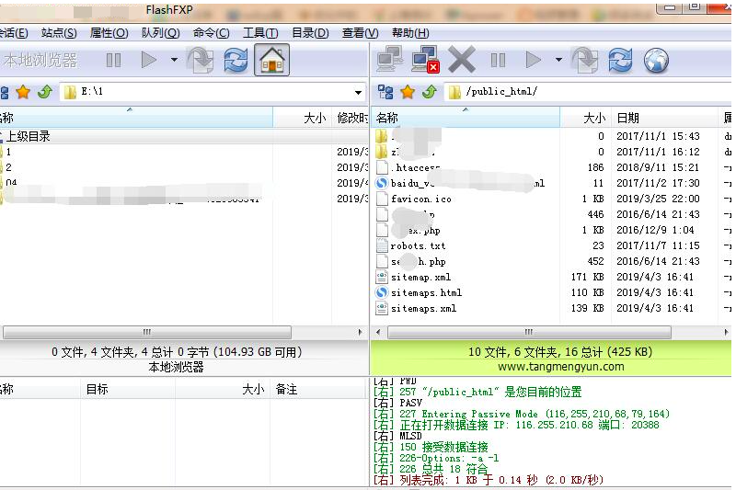Sort local files by 大小 column header

(x=303, y=118)
